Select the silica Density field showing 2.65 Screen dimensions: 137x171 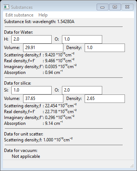(105, 98)
